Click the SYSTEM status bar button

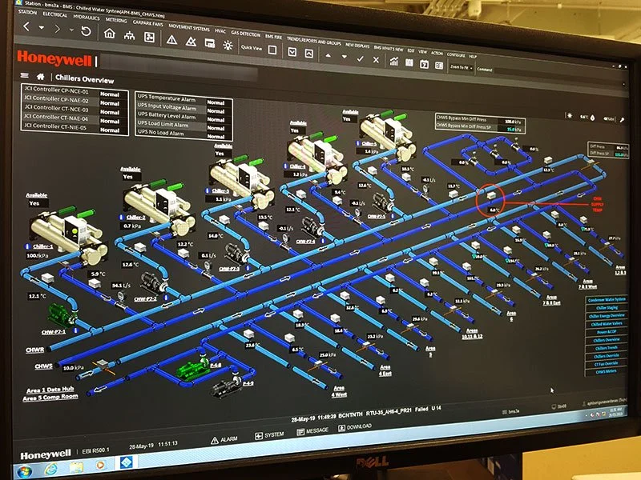[269, 435]
